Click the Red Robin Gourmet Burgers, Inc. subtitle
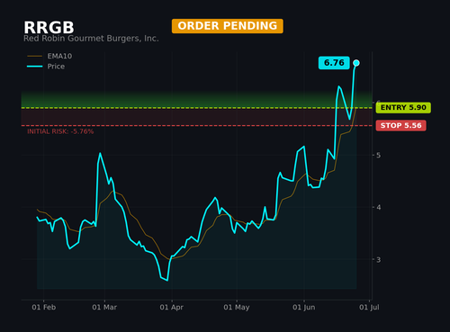 [91, 39]
